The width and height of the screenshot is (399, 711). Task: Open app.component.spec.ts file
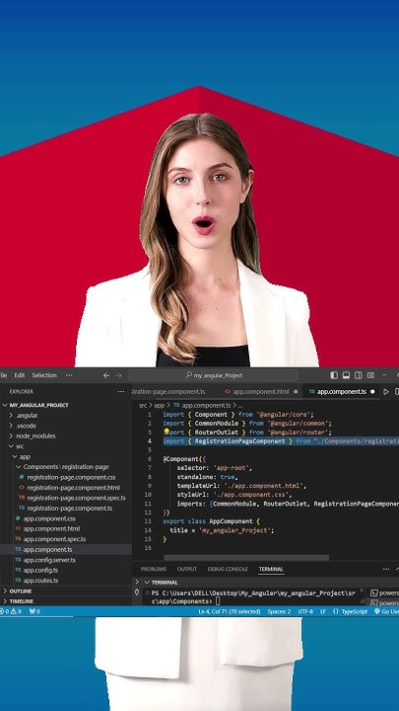point(66,539)
